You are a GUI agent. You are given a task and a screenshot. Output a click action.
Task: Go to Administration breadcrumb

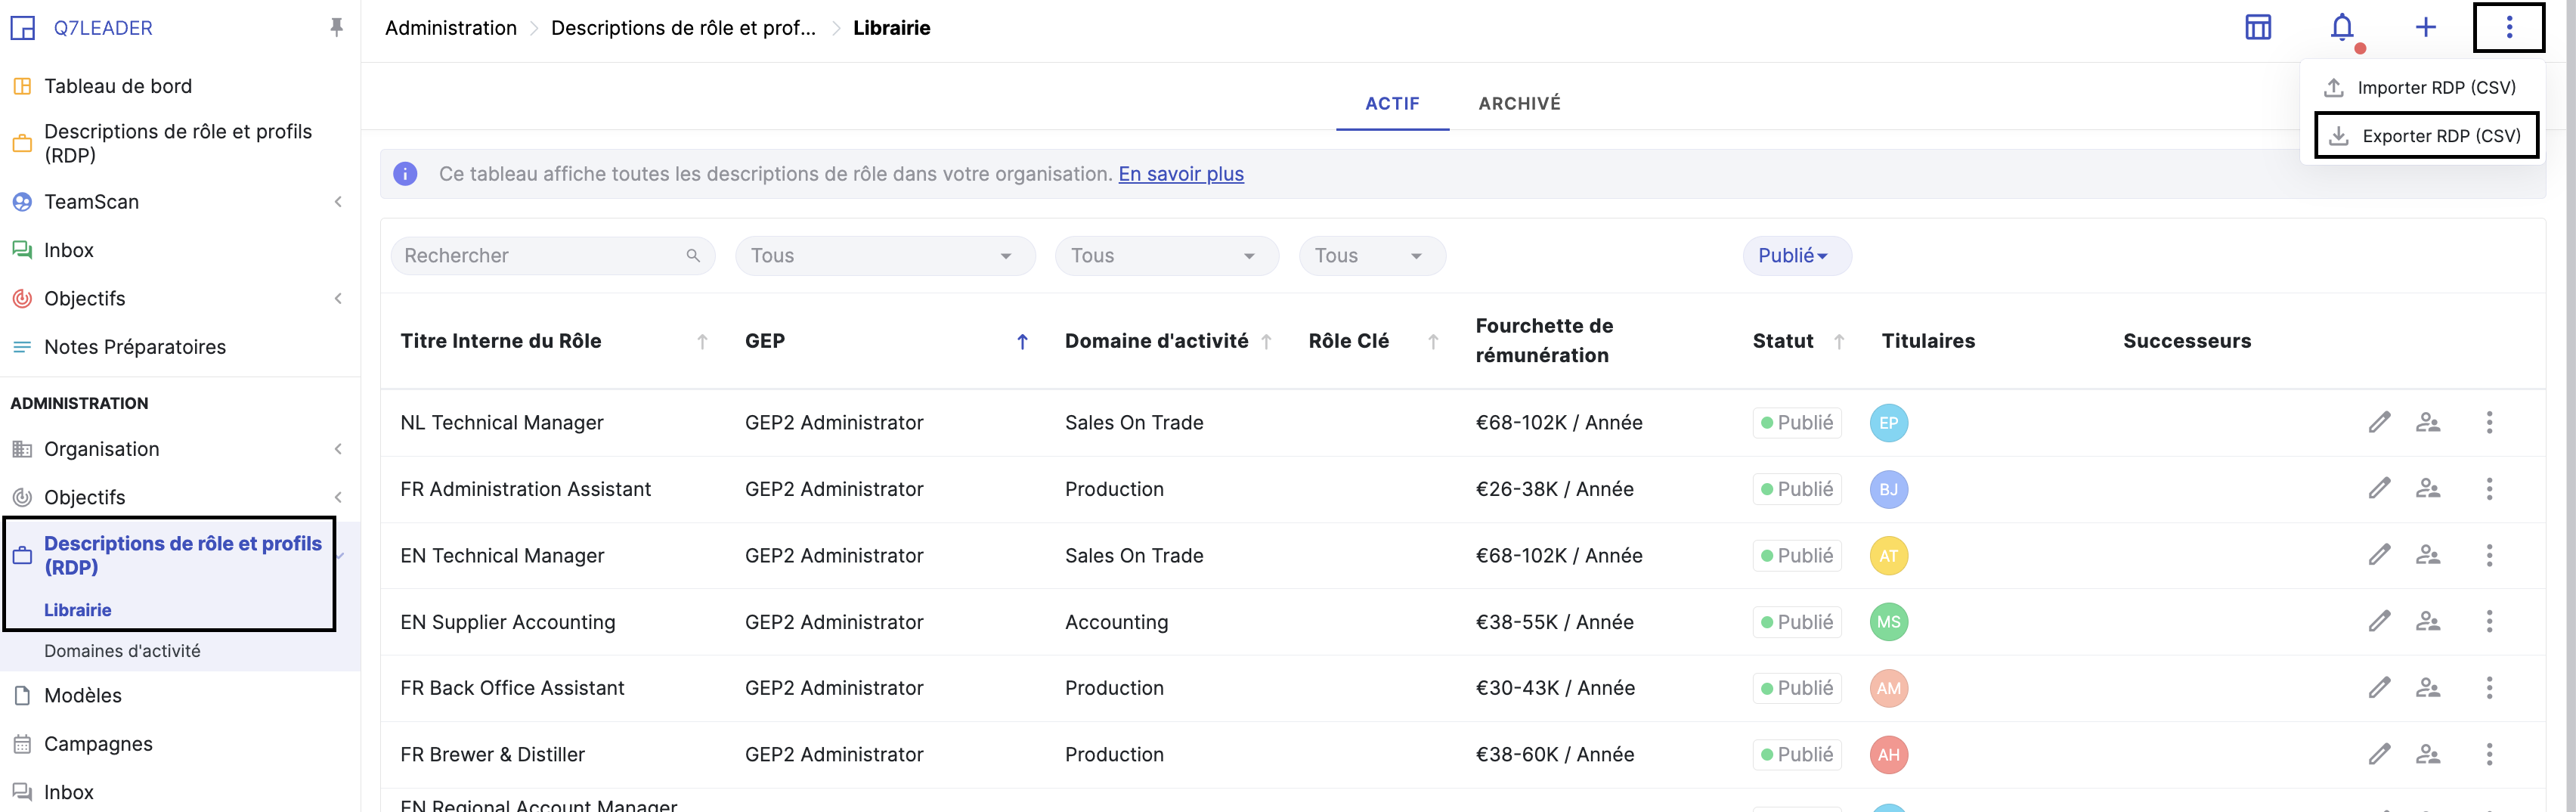click(451, 28)
